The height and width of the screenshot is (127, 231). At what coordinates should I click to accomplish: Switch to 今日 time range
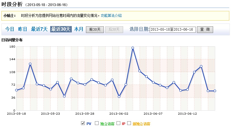pos(10,29)
